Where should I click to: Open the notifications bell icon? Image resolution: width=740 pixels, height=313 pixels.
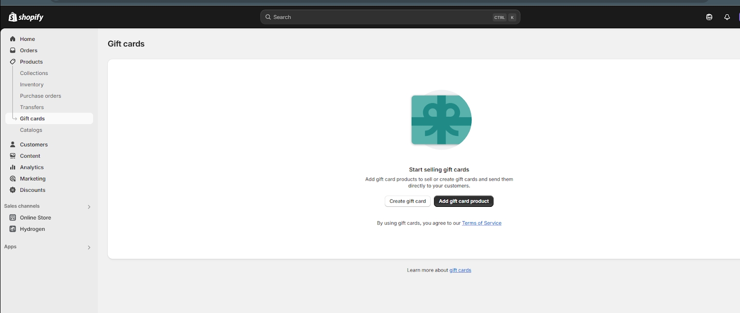pos(727,17)
